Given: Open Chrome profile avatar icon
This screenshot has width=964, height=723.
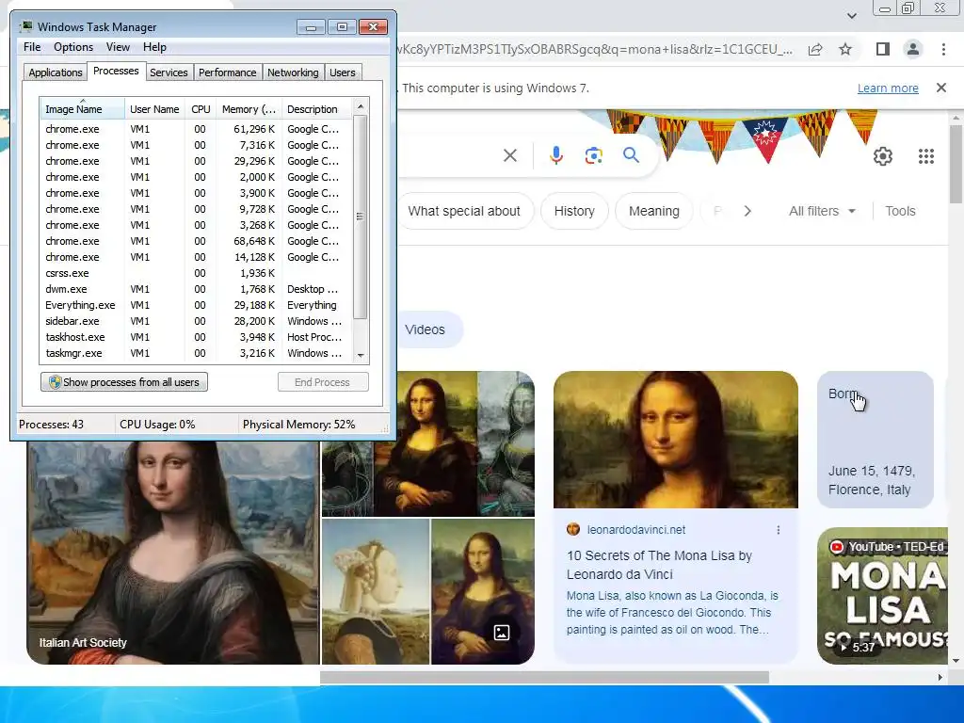Looking at the screenshot, I should (x=913, y=49).
